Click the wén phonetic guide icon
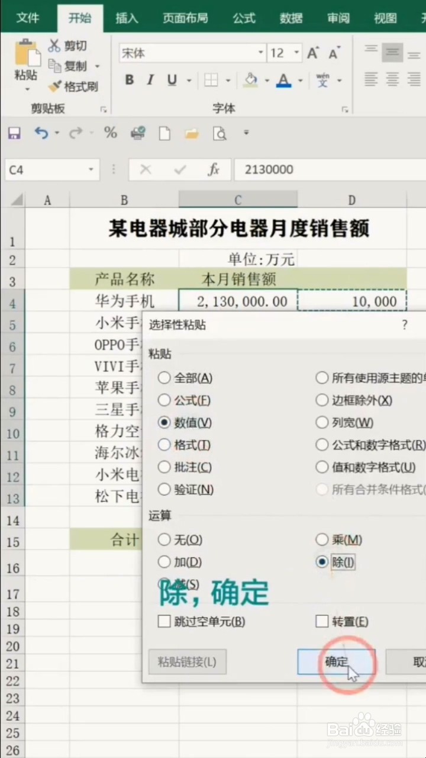This screenshot has width=426, height=758. (323, 80)
